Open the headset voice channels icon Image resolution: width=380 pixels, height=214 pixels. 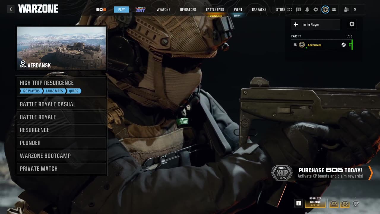(299, 10)
